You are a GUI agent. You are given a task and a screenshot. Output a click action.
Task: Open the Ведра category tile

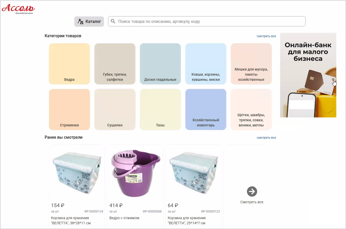[x=69, y=64]
